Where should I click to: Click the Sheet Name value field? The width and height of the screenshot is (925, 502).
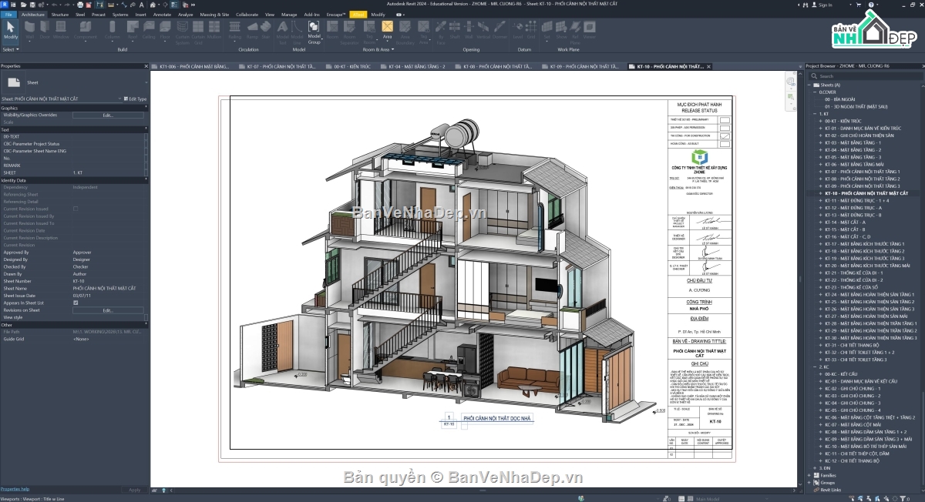[108, 288]
